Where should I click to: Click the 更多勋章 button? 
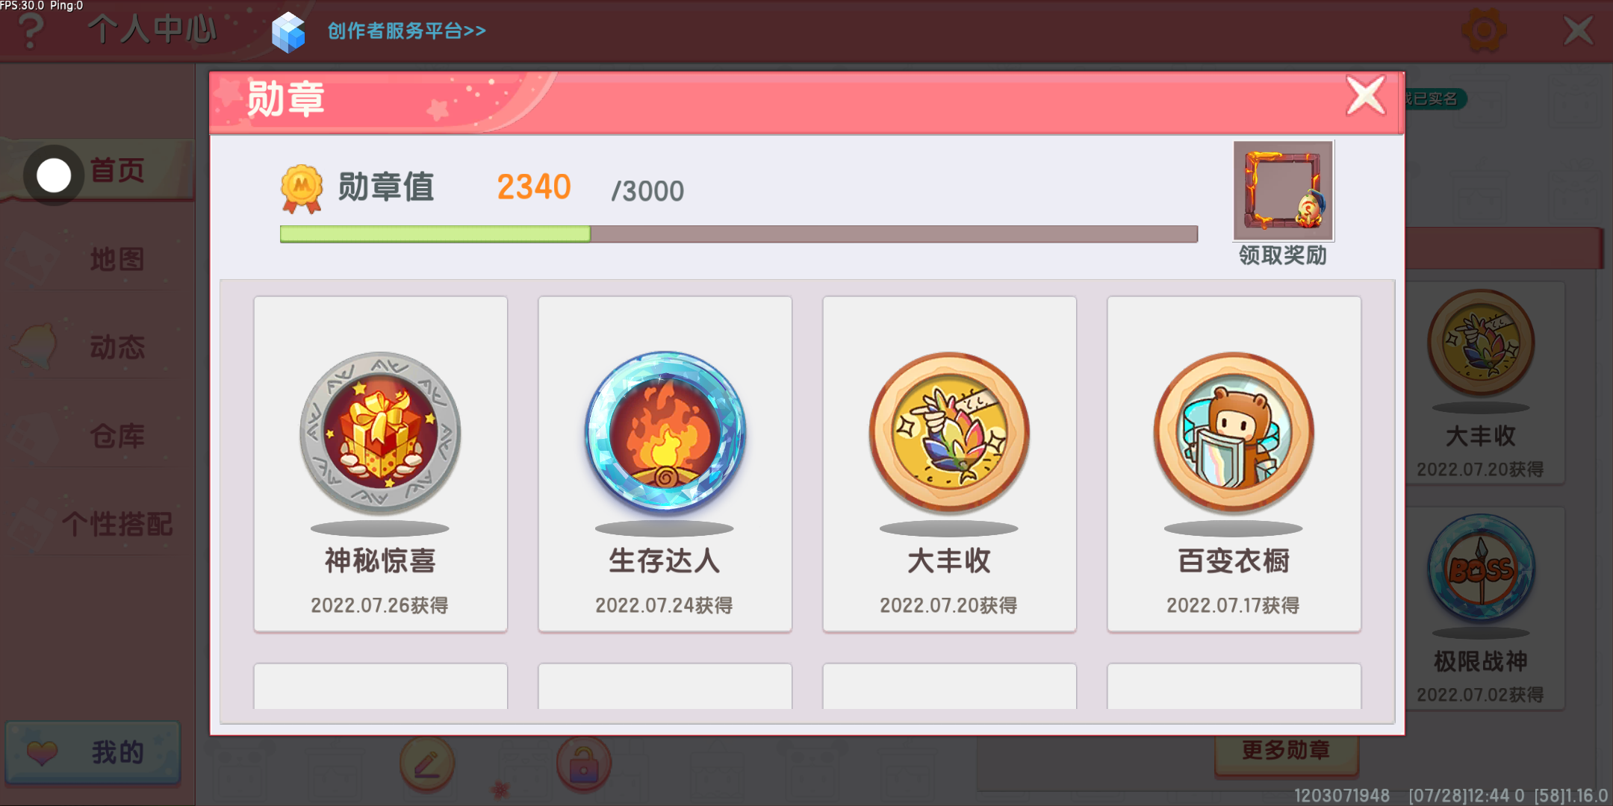coord(1286,750)
